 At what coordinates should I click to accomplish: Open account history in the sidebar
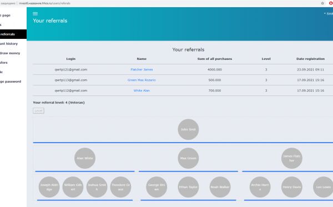[x=9, y=44]
